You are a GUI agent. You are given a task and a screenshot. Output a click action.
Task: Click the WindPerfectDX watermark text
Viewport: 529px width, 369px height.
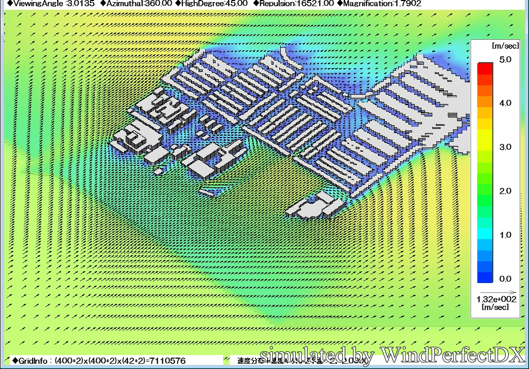tap(392, 355)
